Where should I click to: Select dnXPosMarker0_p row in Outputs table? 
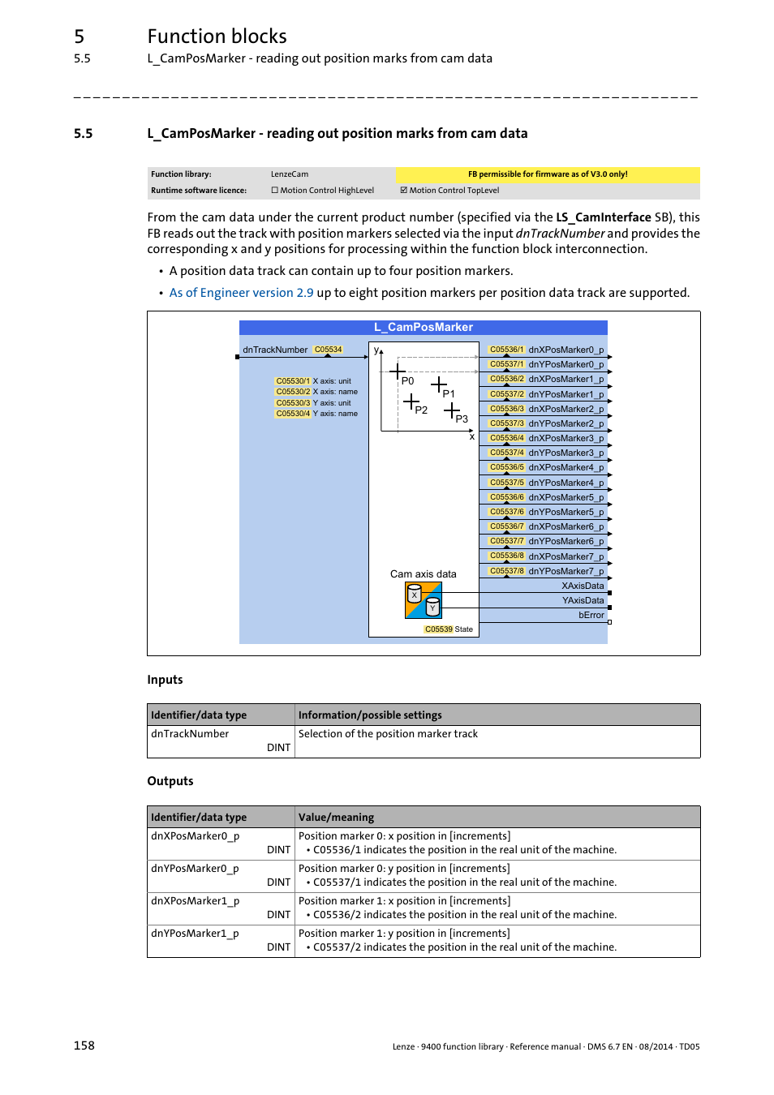click(424, 844)
